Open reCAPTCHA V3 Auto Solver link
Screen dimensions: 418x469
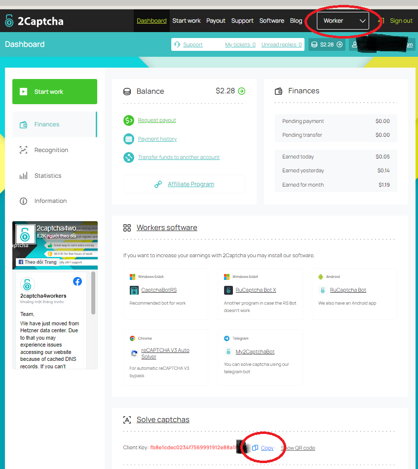(x=165, y=353)
